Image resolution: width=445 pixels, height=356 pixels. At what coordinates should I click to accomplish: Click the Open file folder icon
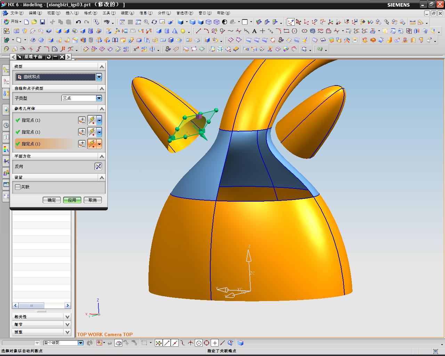(34, 22)
